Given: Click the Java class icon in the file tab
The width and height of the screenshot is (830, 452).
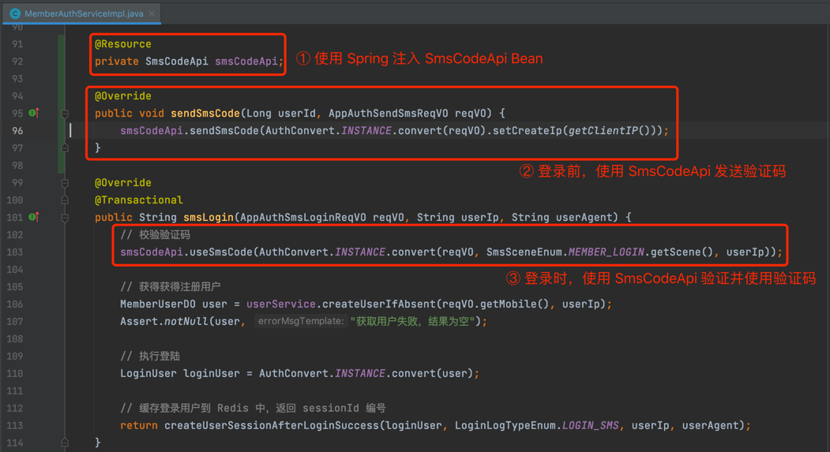Looking at the screenshot, I should pos(15,13).
